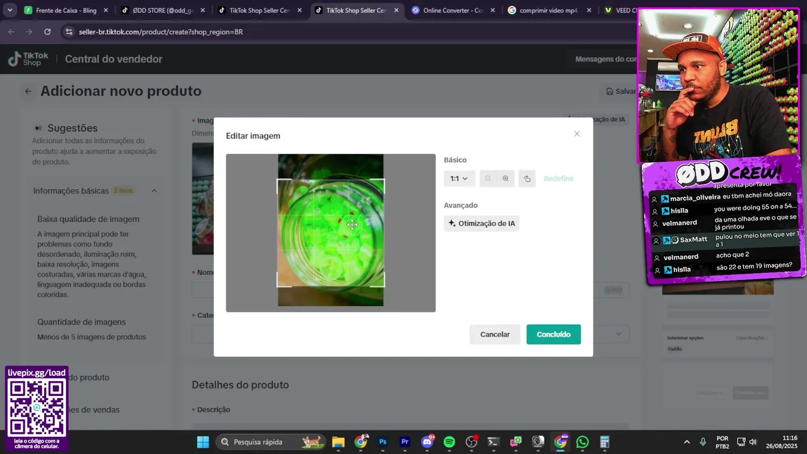
Task: Close the comprimir vídeo mp4 tab
Action: point(589,11)
